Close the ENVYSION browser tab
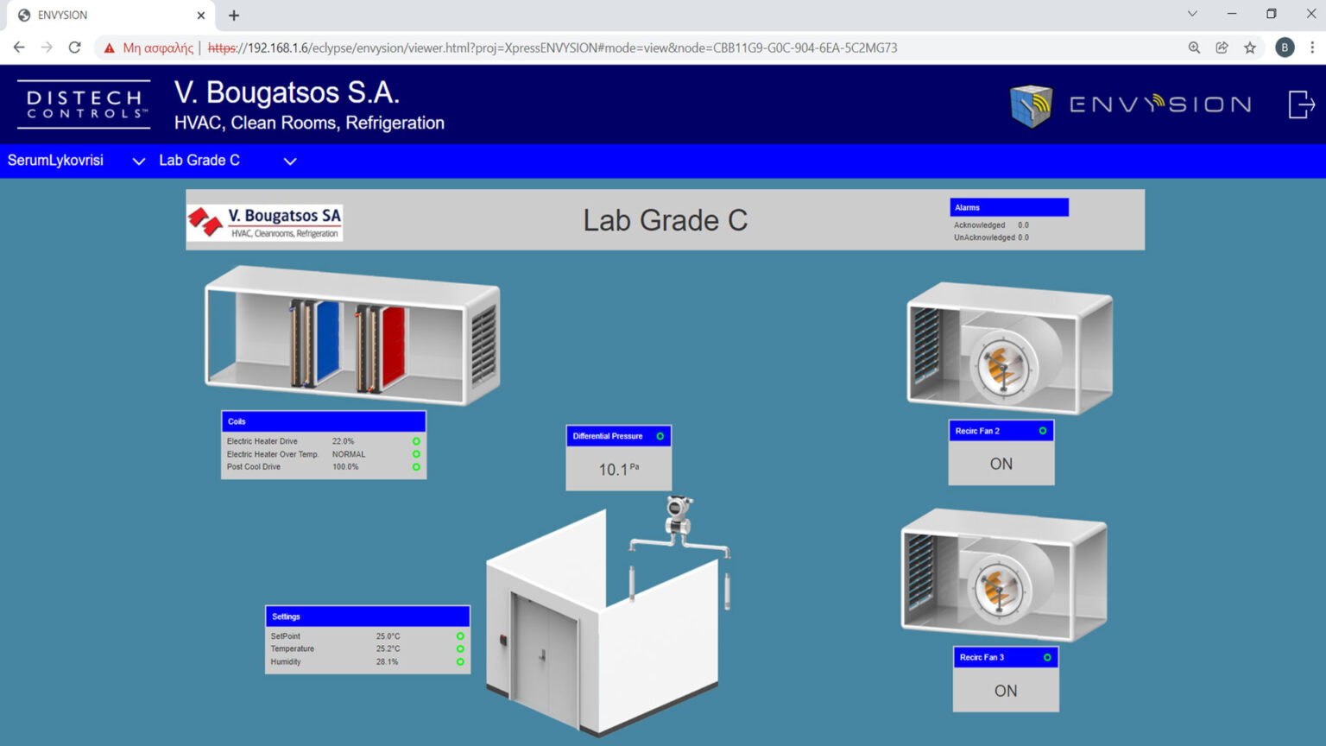This screenshot has width=1326, height=746. (x=200, y=16)
